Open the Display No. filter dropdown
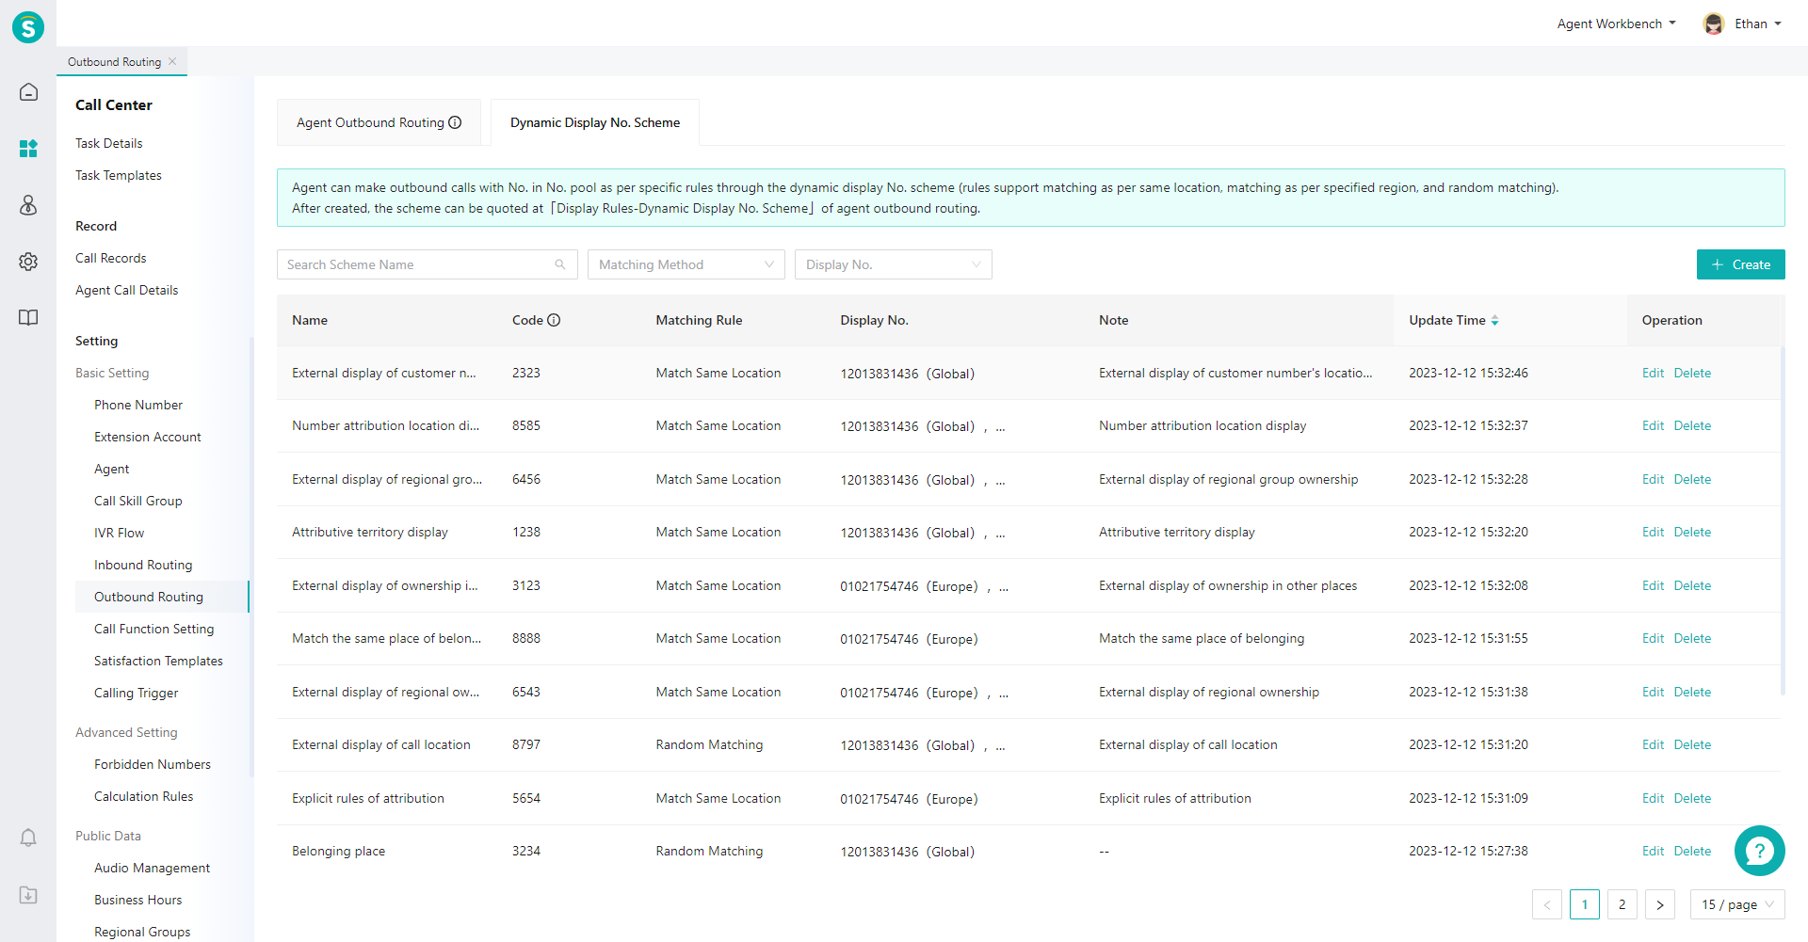The height and width of the screenshot is (942, 1808). [x=894, y=264]
